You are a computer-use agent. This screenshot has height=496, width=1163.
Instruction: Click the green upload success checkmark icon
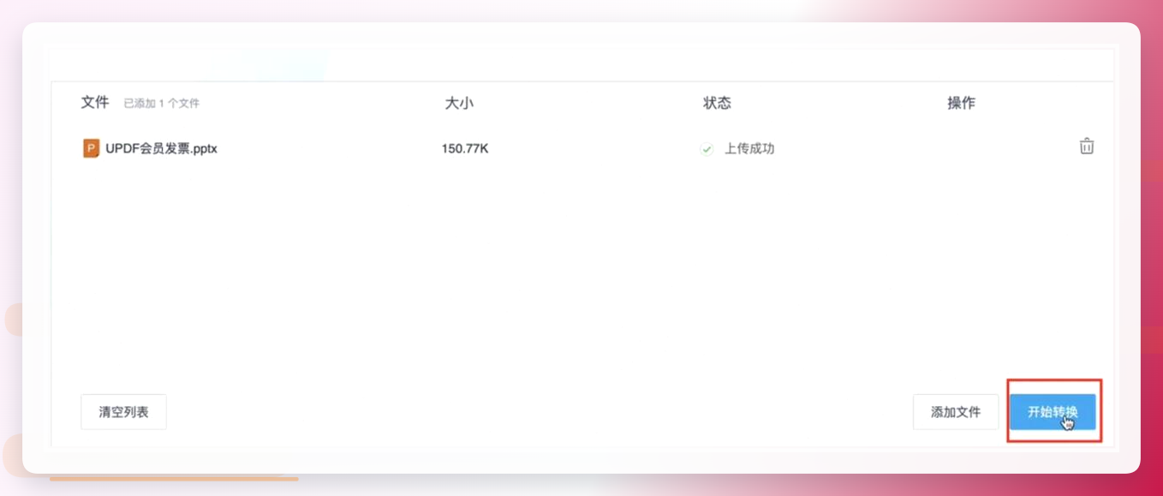point(707,149)
